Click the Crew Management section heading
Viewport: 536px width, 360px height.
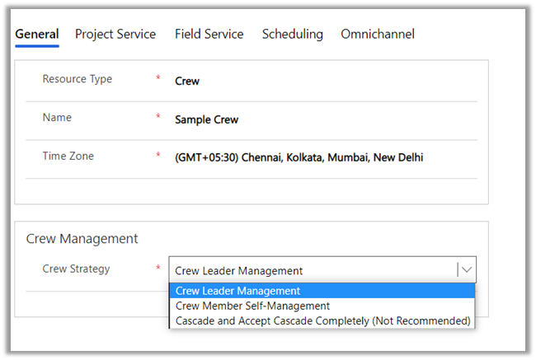coord(82,239)
